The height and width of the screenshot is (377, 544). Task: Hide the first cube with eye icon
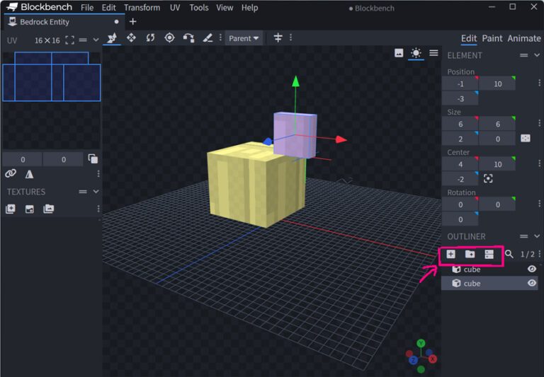pos(532,269)
